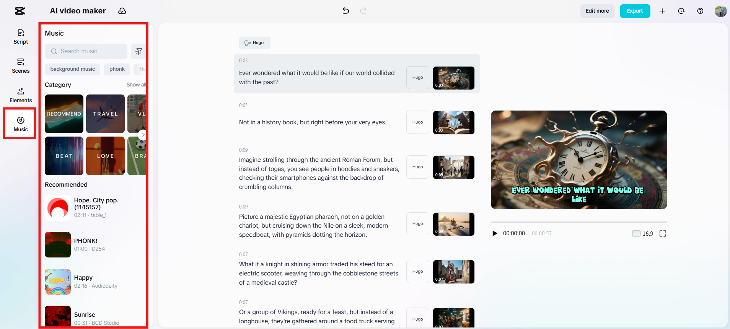Open the history clock icon
The height and width of the screenshot is (329, 730).
click(681, 11)
